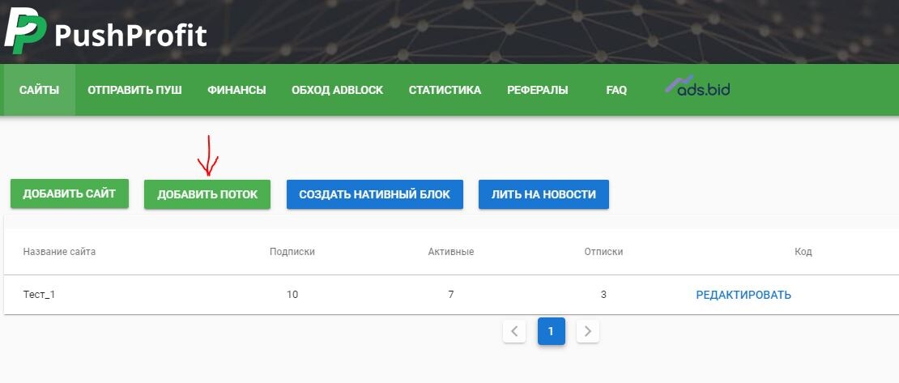Click Создать нативный блок button
Screen dimensions: 899x383
coord(374,194)
